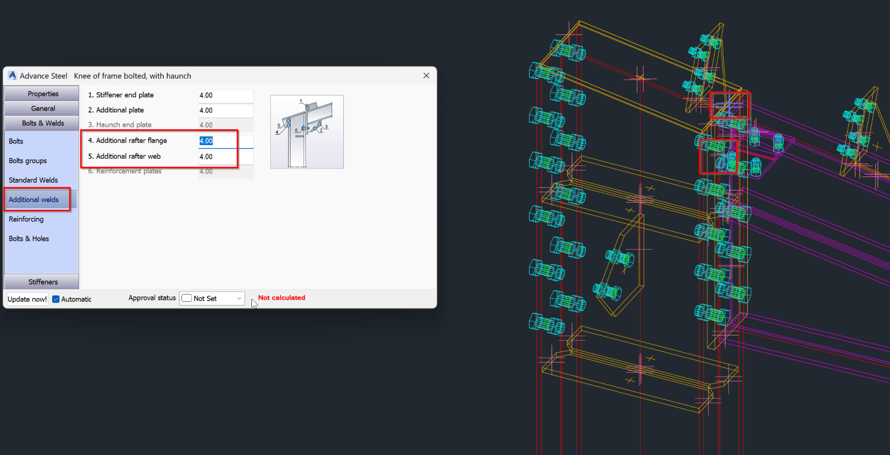Open the General tab
Image resolution: width=890 pixels, height=455 pixels.
(x=41, y=108)
